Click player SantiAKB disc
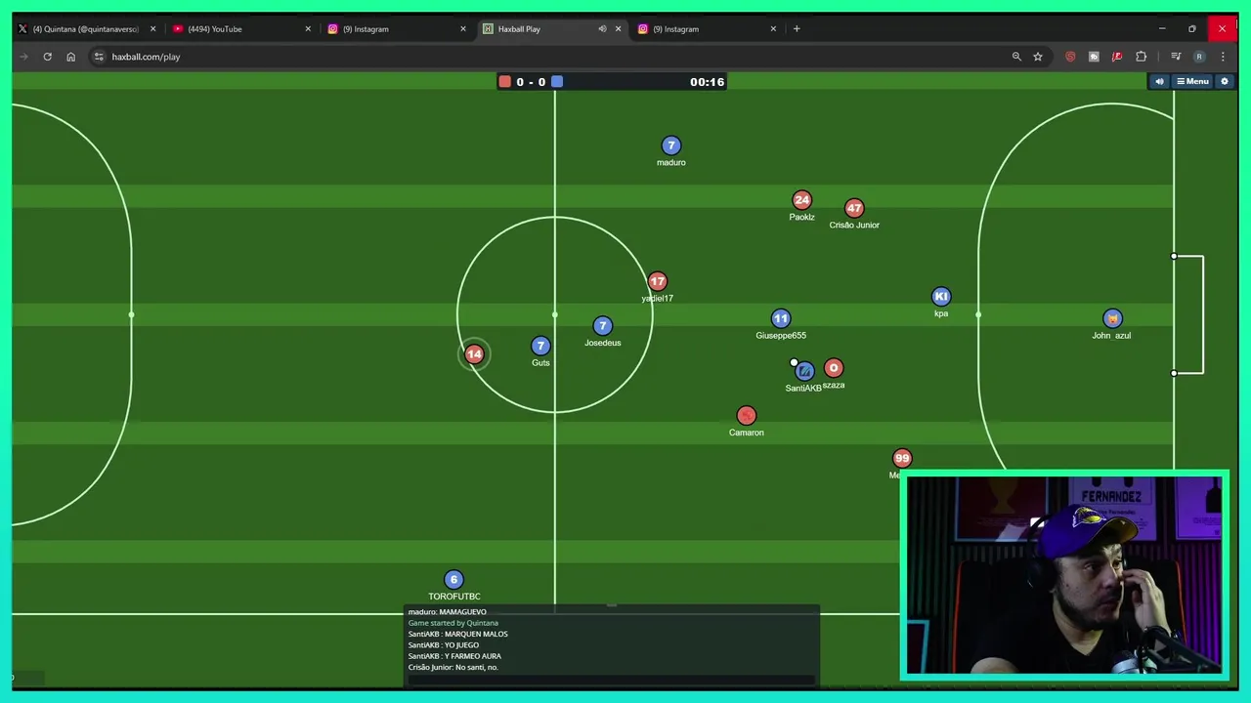This screenshot has height=703, width=1251. pos(803,371)
